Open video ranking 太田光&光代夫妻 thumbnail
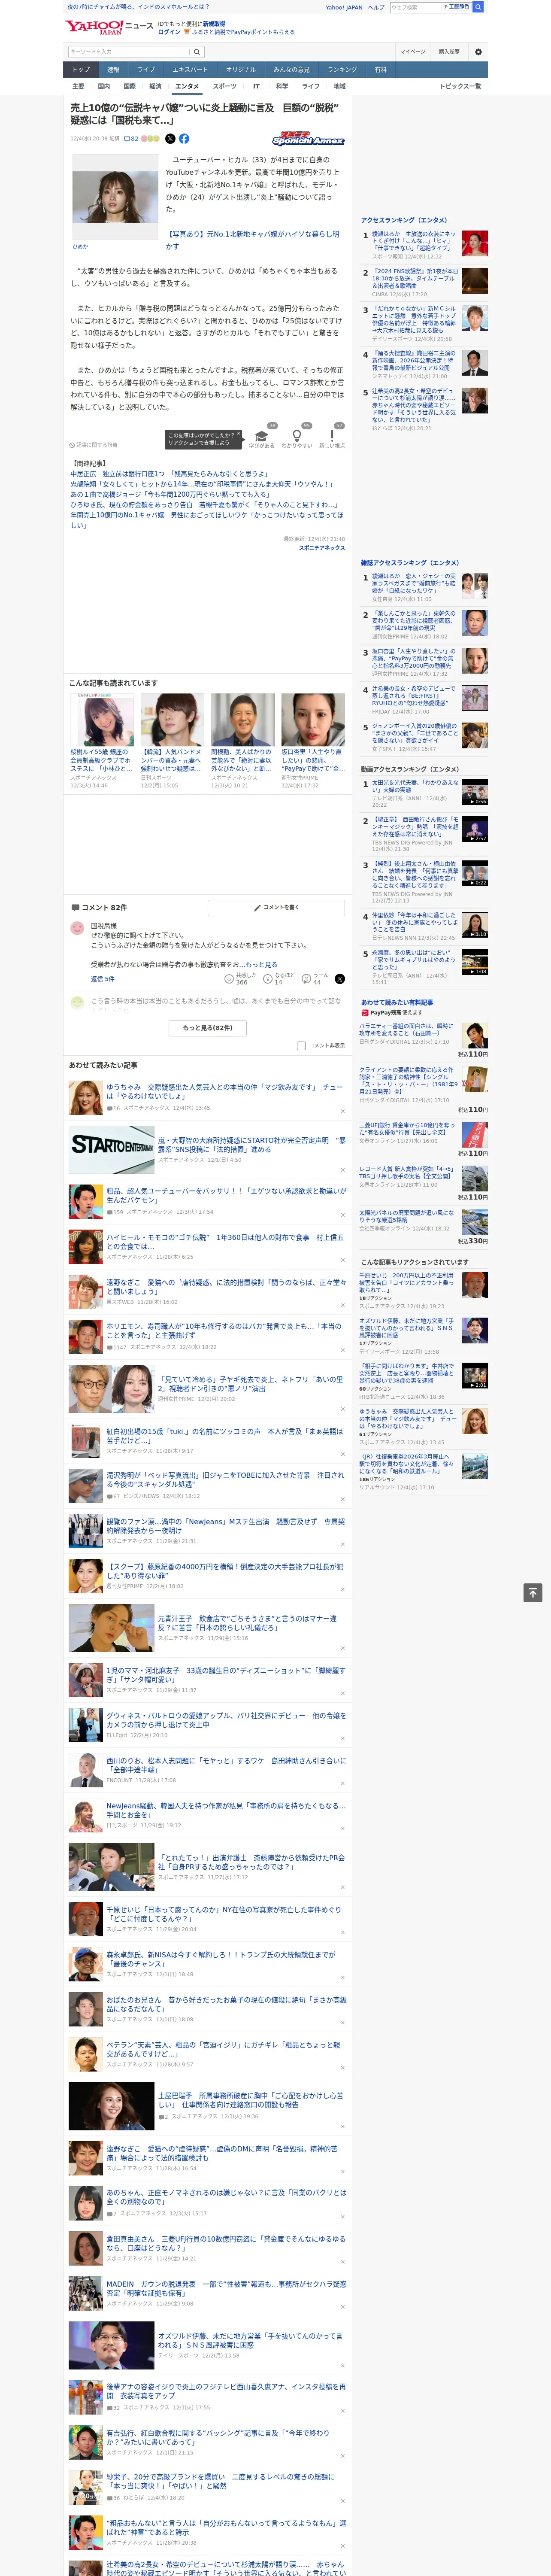This screenshot has height=2576, width=551. [x=474, y=792]
